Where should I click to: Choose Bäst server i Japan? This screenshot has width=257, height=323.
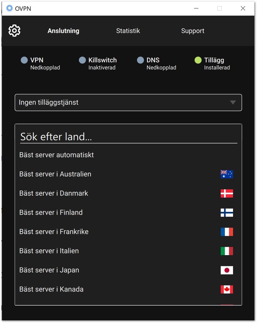coord(128,270)
